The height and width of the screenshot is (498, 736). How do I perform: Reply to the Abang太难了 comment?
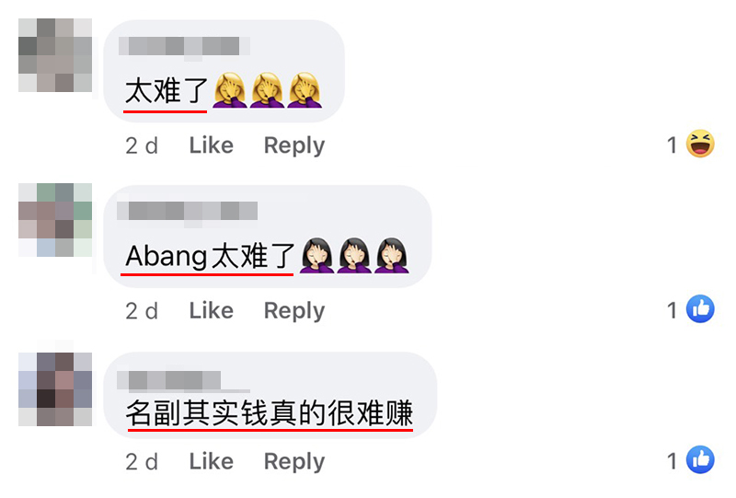coord(294,311)
